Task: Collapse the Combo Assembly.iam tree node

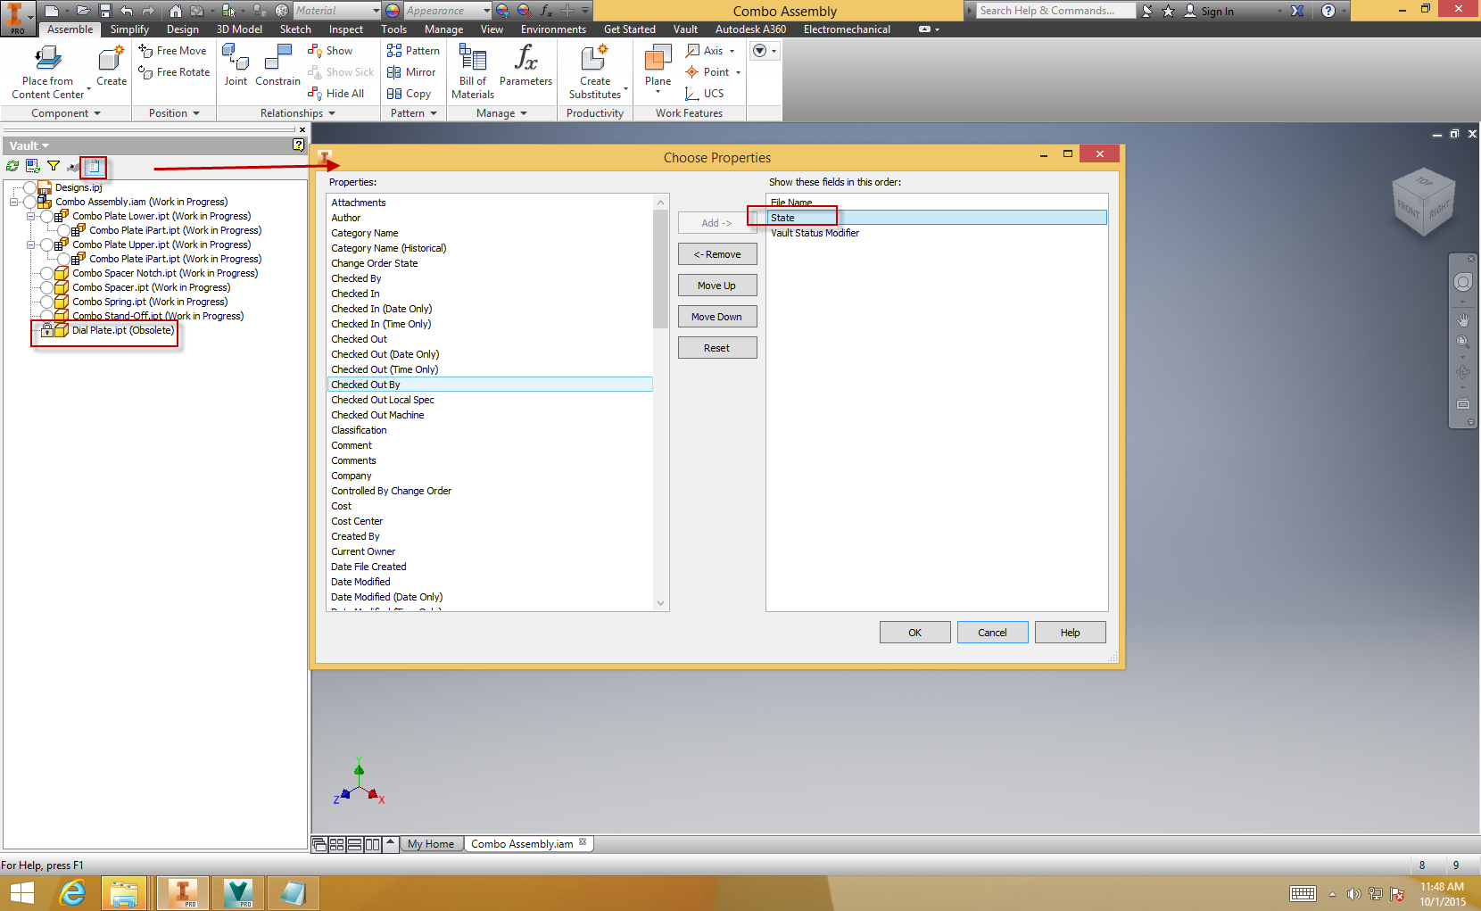Action: [14, 202]
